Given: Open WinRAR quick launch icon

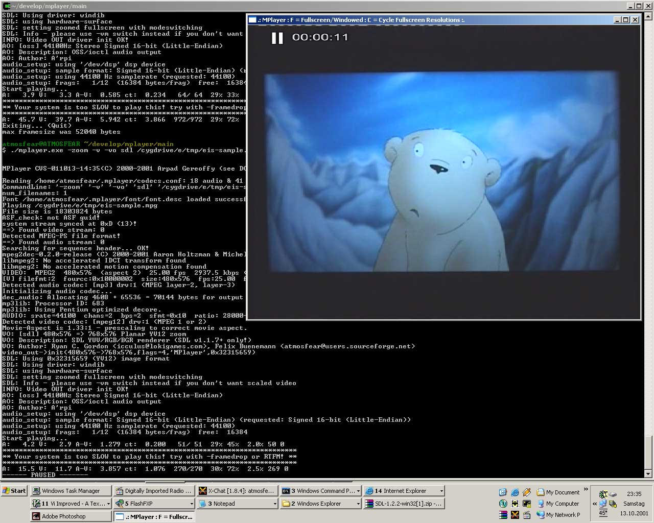Looking at the screenshot, I should (x=503, y=515).
